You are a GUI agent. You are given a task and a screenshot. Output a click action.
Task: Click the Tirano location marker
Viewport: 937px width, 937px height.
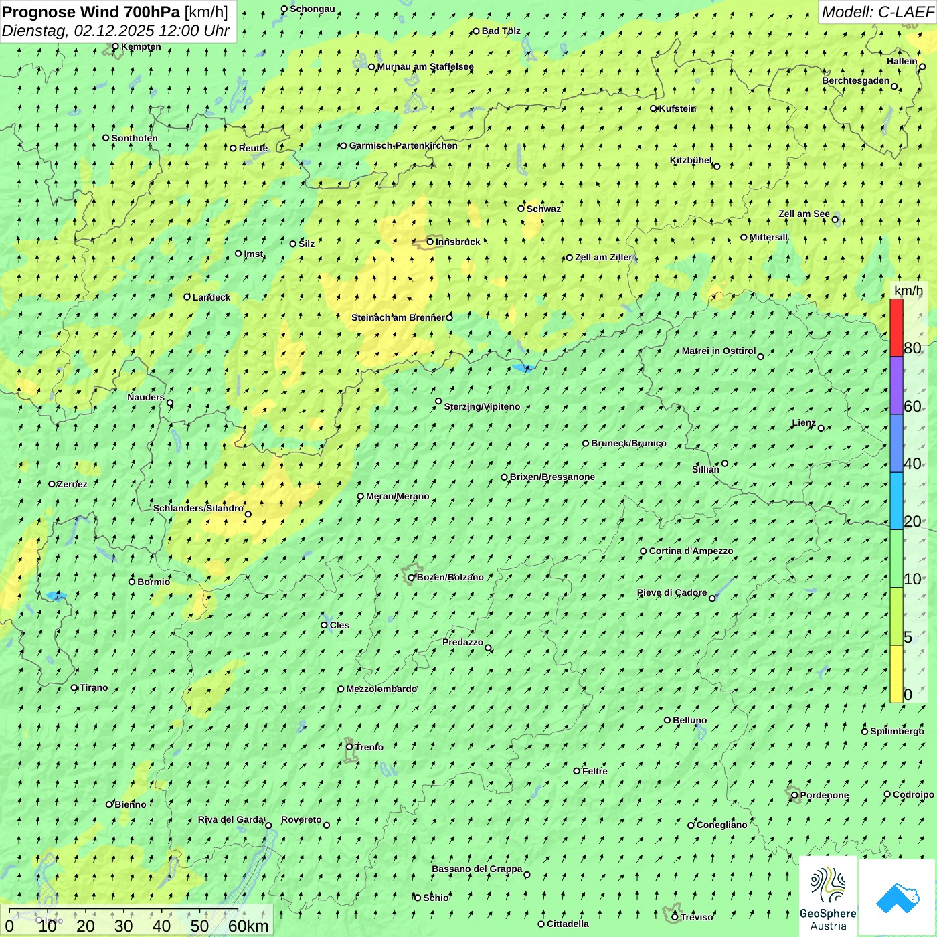pyautogui.click(x=74, y=687)
